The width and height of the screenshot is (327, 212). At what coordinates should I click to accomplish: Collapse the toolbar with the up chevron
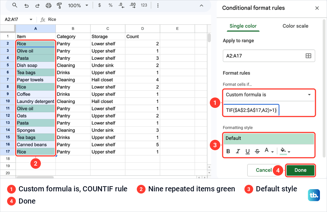tap(201, 5)
